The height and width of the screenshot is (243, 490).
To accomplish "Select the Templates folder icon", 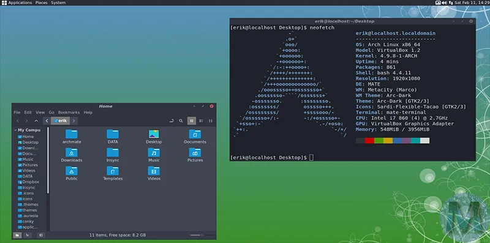I will (x=113, y=171).
